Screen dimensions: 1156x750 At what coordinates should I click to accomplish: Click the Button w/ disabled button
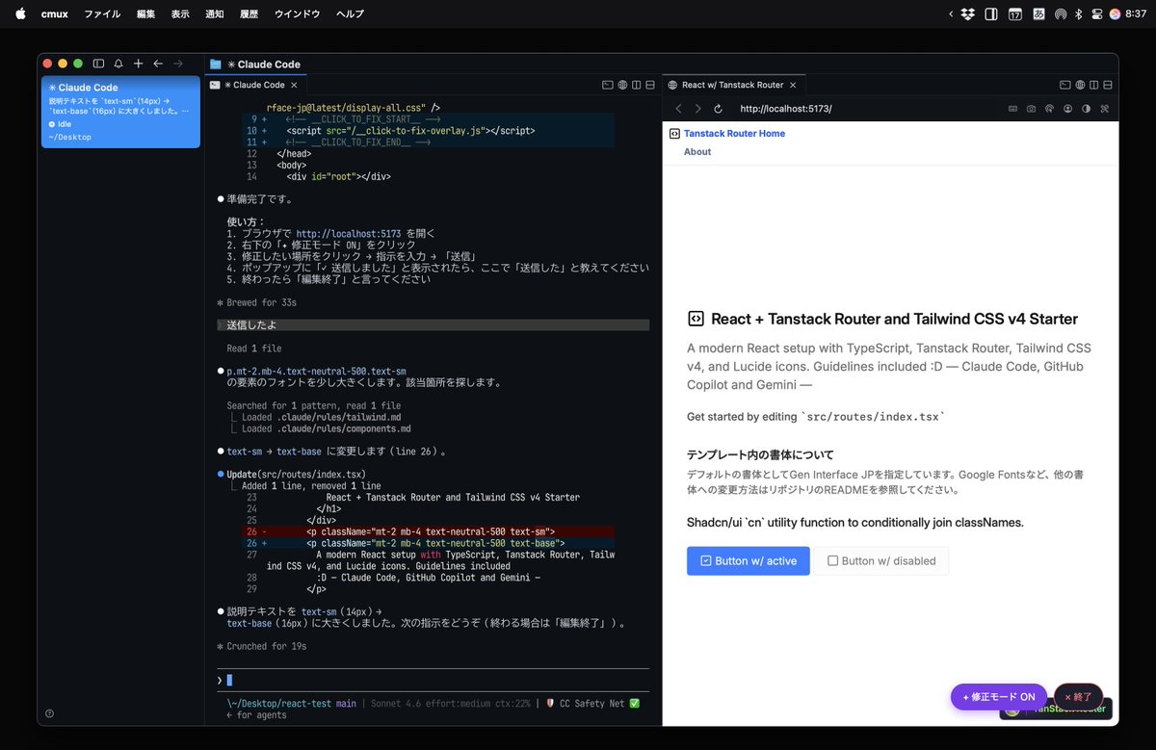pyautogui.click(x=881, y=561)
